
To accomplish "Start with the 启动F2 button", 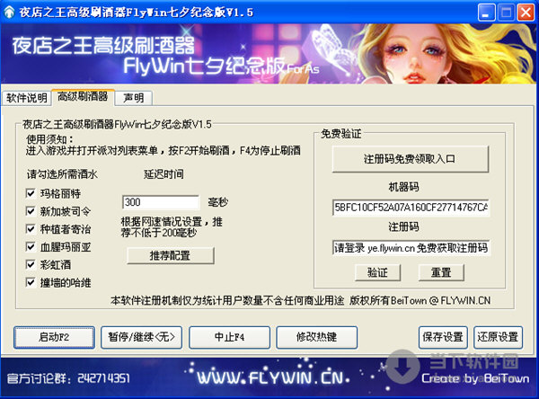I will tap(54, 337).
